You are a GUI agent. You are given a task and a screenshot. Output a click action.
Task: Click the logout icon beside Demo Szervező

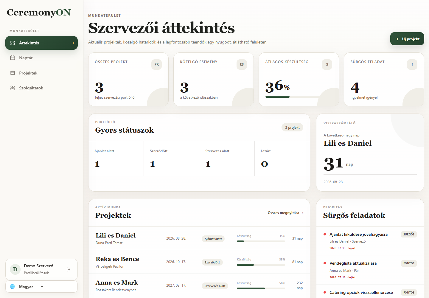coord(69,269)
